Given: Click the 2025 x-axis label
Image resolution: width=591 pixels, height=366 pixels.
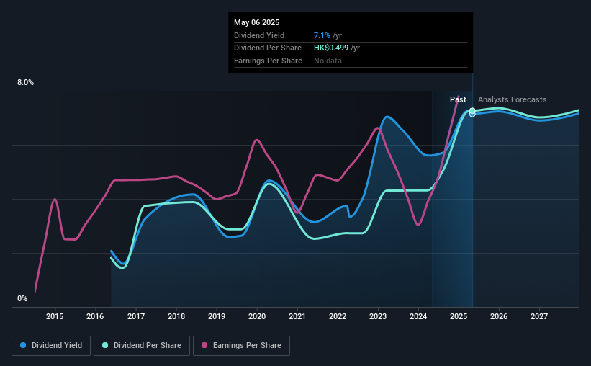Looking at the screenshot, I should coord(459,316).
